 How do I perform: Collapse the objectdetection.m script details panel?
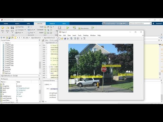pyautogui.click(x=39, y=76)
